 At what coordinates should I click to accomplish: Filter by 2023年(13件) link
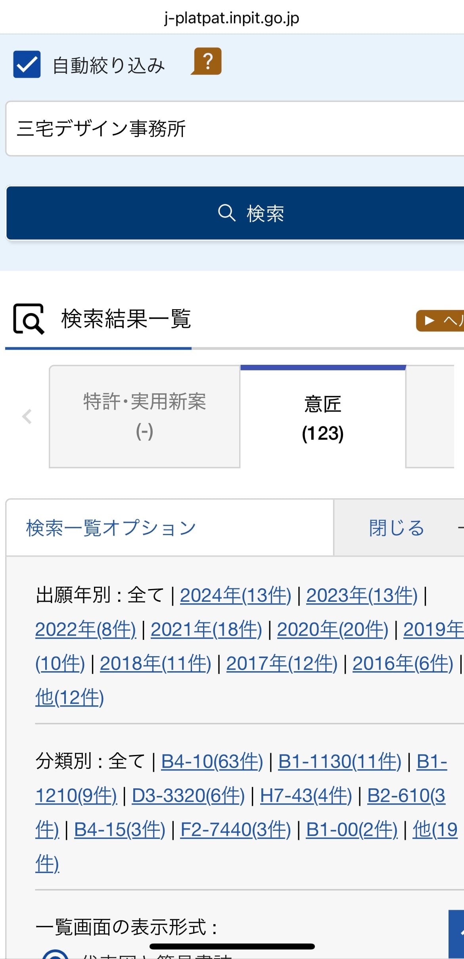click(x=362, y=595)
